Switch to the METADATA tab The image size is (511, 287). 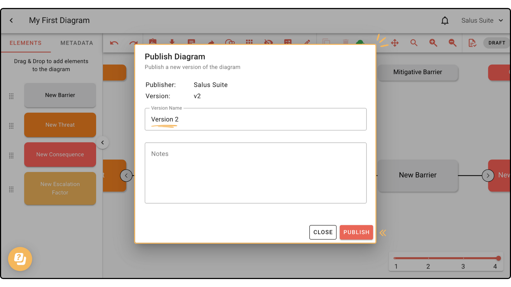click(x=77, y=43)
